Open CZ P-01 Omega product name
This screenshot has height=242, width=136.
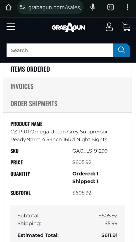(x=60, y=136)
